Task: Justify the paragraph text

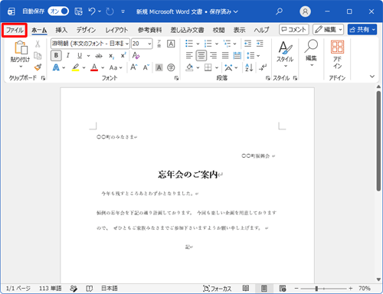Action: click(x=225, y=55)
